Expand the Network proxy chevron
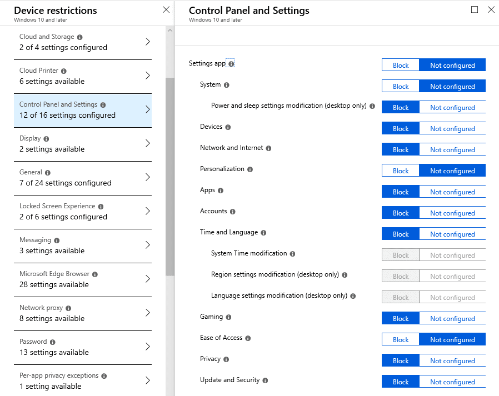This screenshot has height=396, width=499. point(148,313)
